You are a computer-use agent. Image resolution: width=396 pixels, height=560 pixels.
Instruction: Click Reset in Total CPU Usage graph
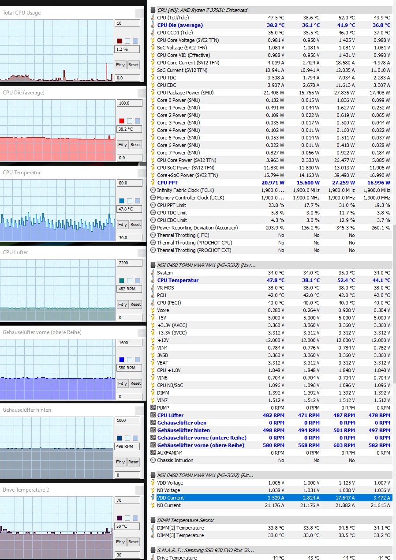click(x=134, y=64)
